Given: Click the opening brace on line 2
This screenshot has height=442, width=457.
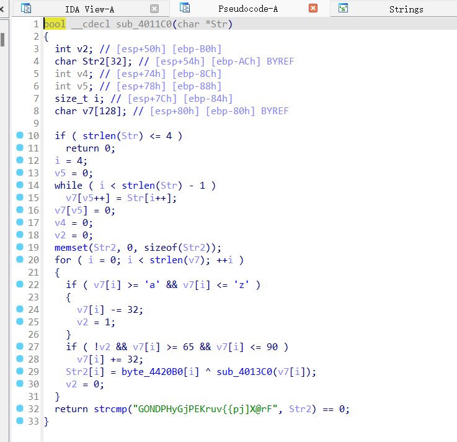Looking at the screenshot, I should click(46, 37).
